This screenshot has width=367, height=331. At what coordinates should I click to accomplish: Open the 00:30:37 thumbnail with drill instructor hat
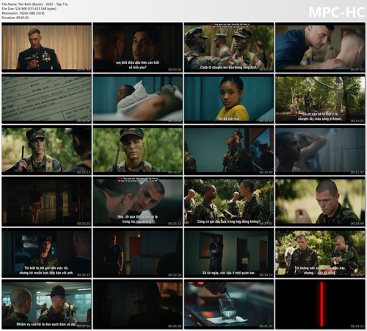tap(46, 253)
